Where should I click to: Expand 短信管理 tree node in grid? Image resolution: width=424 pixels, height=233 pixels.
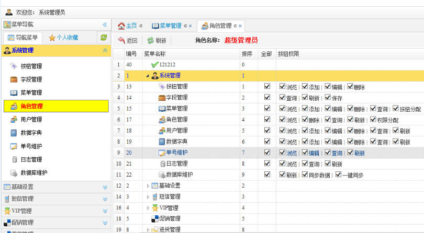point(148,197)
